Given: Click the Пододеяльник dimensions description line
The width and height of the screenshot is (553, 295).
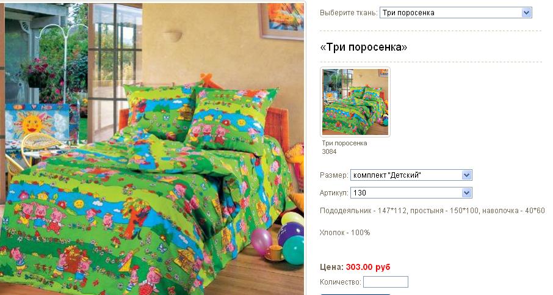Looking at the screenshot, I should (432, 211).
